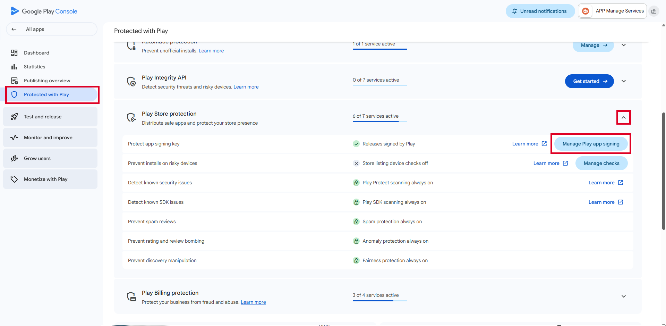The height and width of the screenshot is (326, 666).
Task: Open Learn more for Prevent unofficial installs
Action: click(x=211, y=51)
